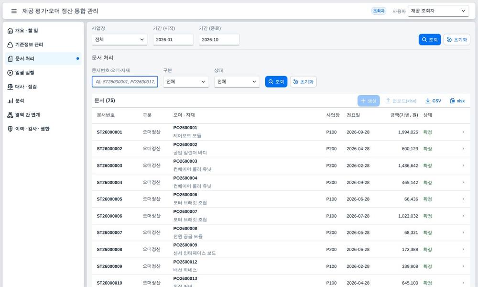Click the 기준정보 관리 sidebar icon
This screenshot has width=478, height=287.
coord(10,44)
